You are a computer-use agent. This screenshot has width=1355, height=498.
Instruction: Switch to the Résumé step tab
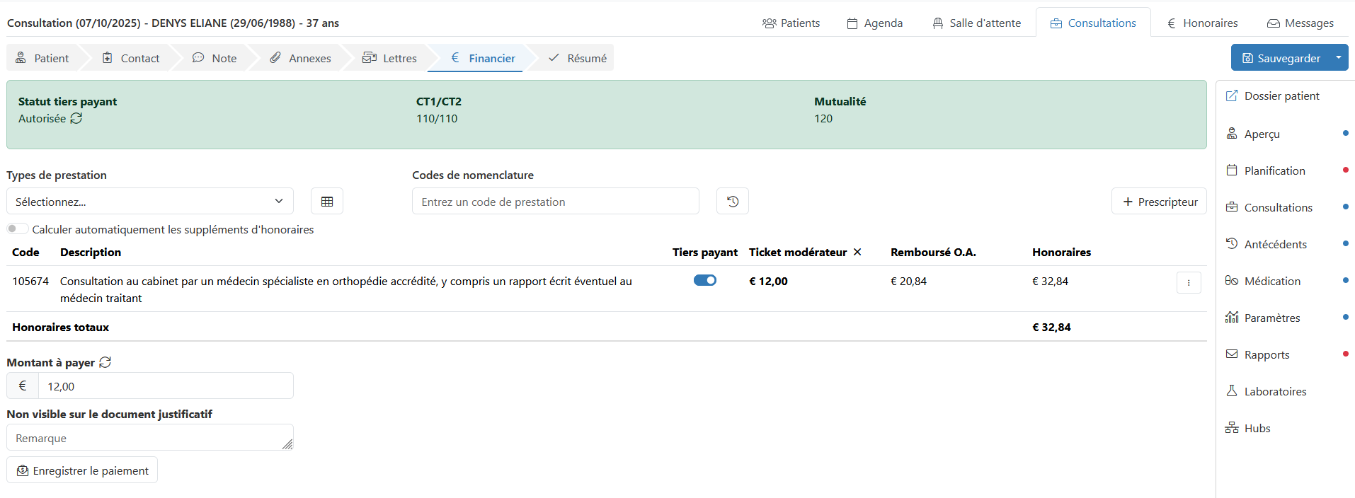(578, 58)
